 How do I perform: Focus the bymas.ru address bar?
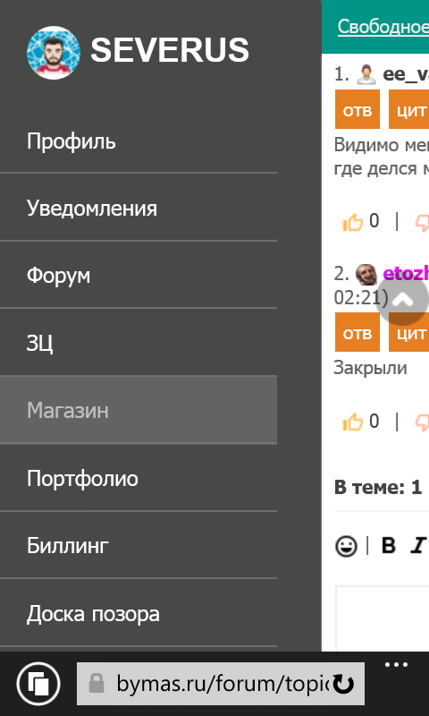[x=220, y=684]
